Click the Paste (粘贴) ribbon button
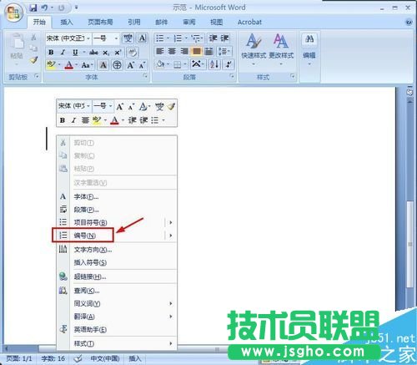Viewport: 417px width, 365px height. [17, 49]
